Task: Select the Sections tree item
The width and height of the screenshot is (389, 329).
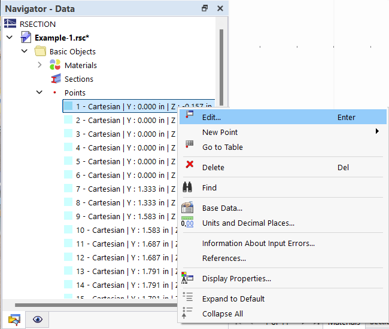Action: [79, 79]
